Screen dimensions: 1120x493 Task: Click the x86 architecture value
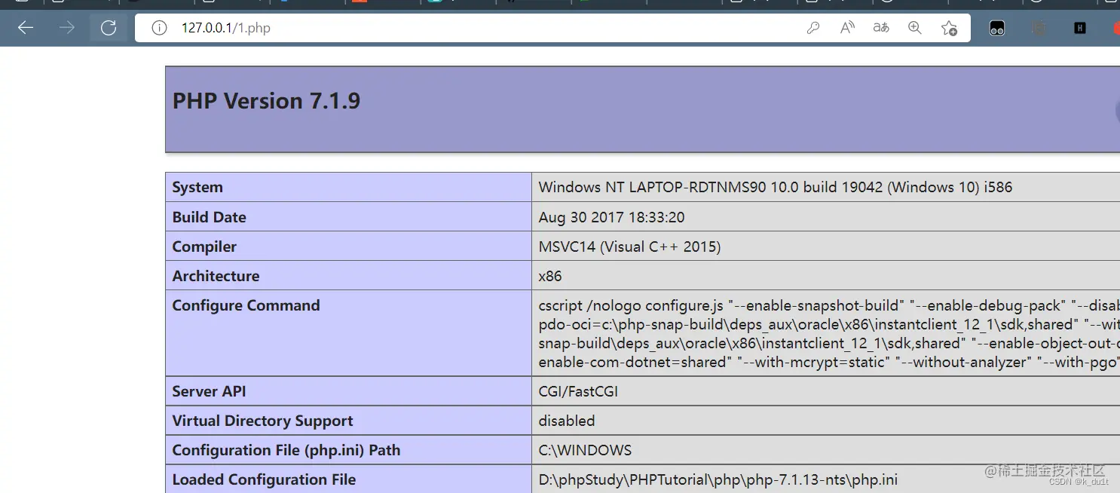click(x=550, y=276)
